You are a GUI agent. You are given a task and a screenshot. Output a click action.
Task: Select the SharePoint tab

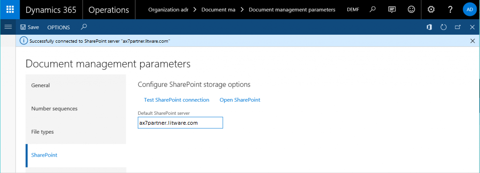coord(76,155)
